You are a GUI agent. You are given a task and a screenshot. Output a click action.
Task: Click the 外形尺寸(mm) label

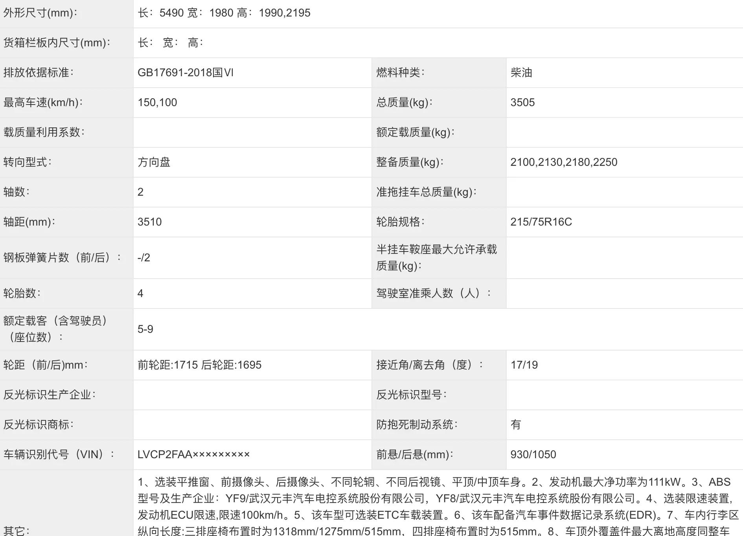click(x=40, y=13)
